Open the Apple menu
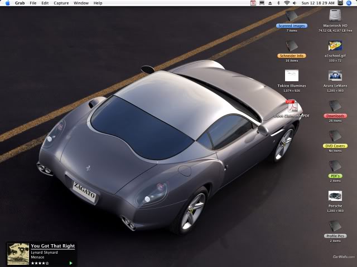The width and height of the screenshot is (357, 267). coord(7,3)
